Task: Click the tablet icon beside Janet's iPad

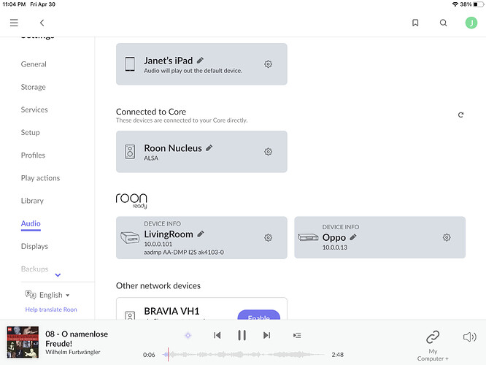Action: tap(130, 64)
